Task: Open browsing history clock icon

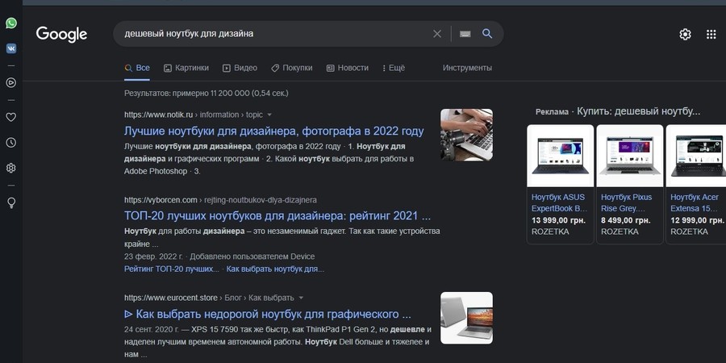Action: pos(11,143)
